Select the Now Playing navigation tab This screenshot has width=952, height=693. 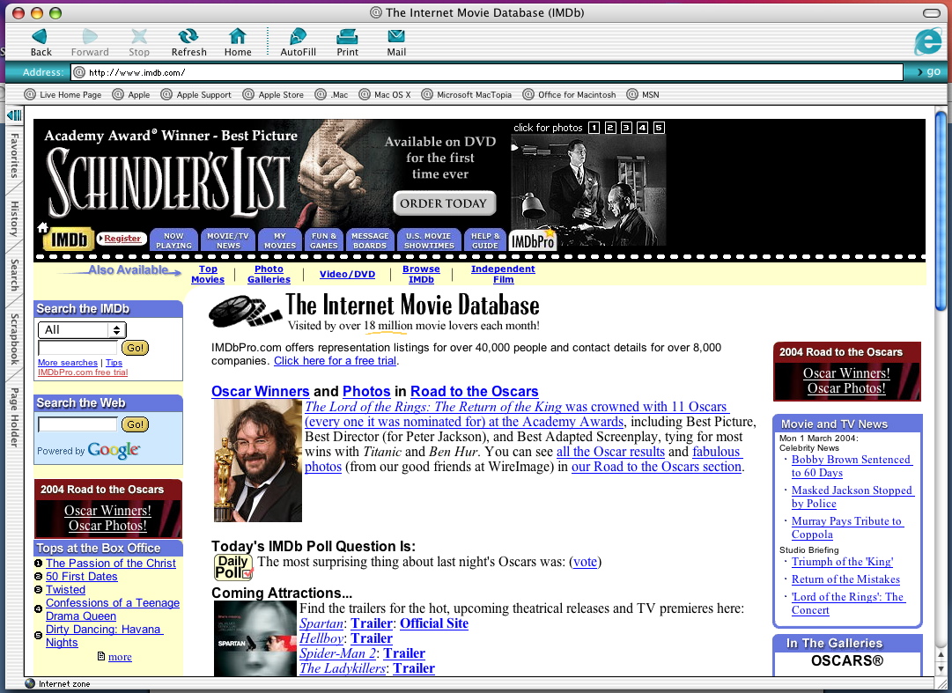(173, 240)
